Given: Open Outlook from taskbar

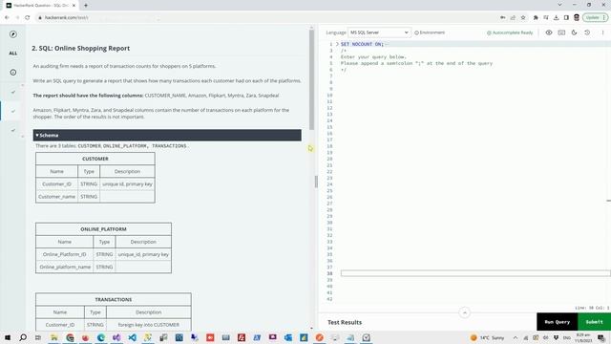Looking at the screenshot, I should (x=288, y=337).
